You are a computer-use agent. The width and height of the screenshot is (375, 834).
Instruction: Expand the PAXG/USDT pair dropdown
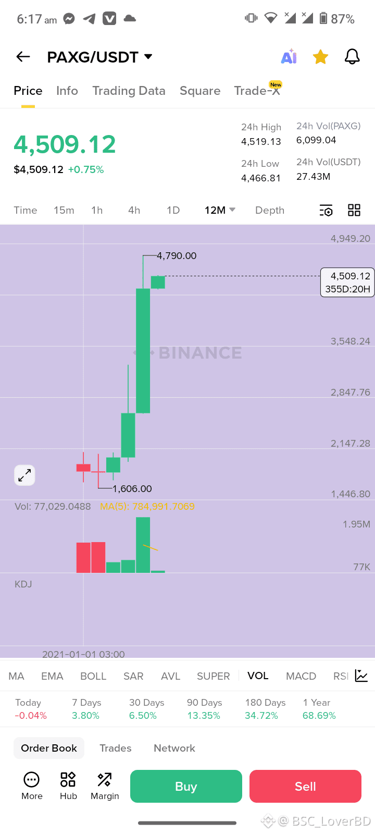[x=148, y=56]
